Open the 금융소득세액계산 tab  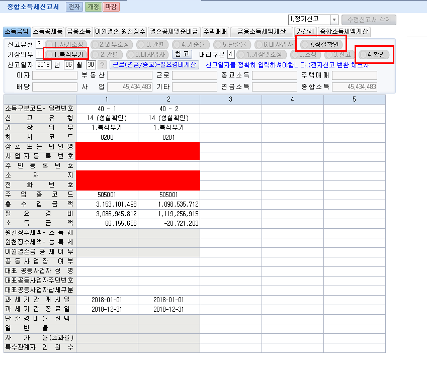(262, 32)
